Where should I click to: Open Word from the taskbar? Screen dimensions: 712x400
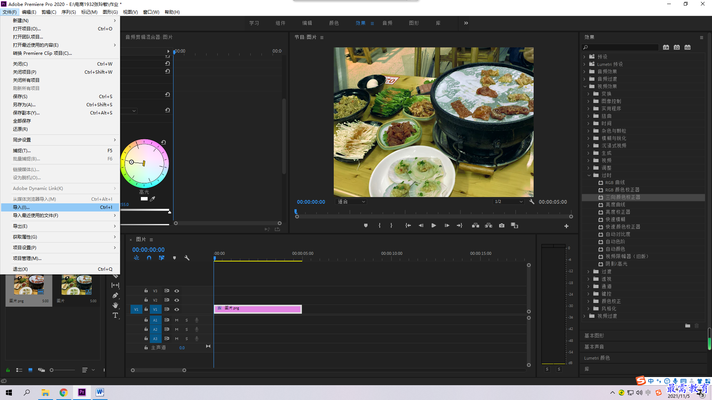[100, 392]
